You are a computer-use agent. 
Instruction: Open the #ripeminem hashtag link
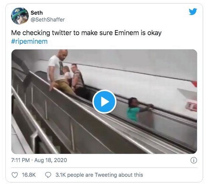coord(29,41)
